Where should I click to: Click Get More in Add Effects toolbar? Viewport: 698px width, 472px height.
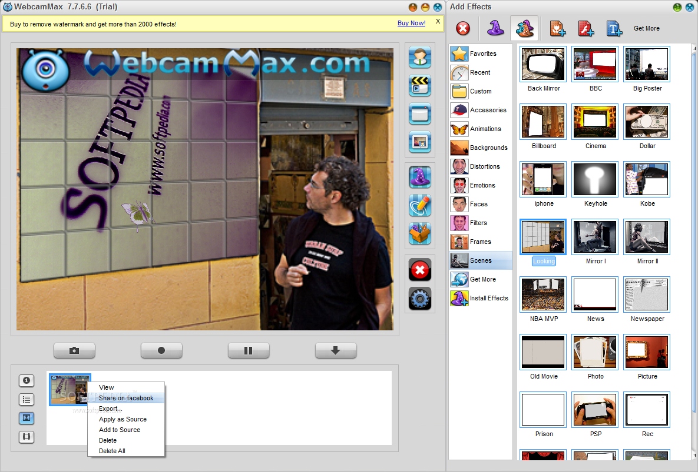coord(646,28)
